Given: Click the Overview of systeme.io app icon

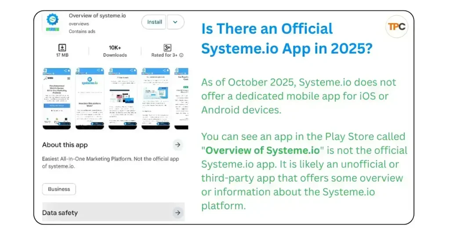Looking at the screenshot, I should 53,22.
